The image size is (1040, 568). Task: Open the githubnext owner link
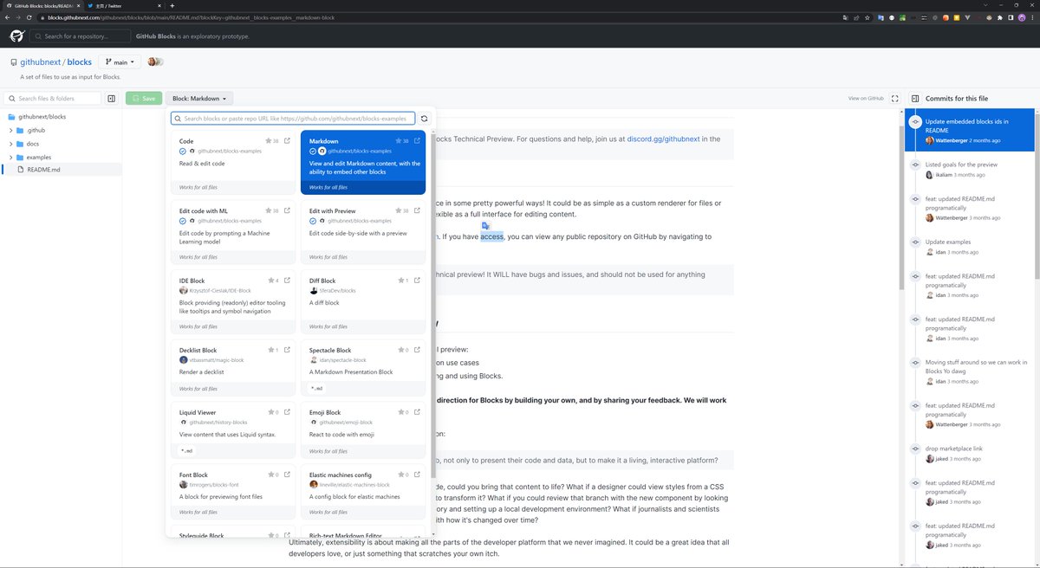(40, 62)
